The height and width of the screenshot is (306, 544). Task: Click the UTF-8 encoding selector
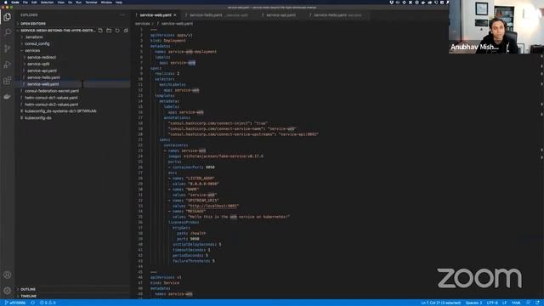[x=492, y=303]
